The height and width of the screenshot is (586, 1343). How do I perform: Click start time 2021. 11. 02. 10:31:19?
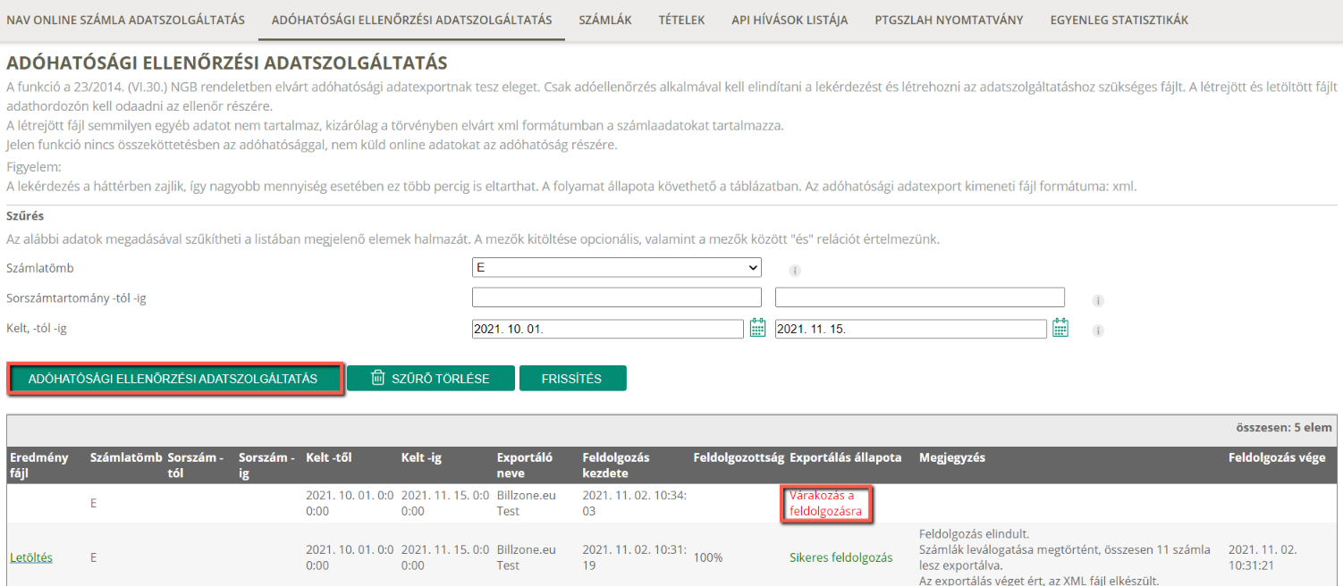(x=634, y=557)
